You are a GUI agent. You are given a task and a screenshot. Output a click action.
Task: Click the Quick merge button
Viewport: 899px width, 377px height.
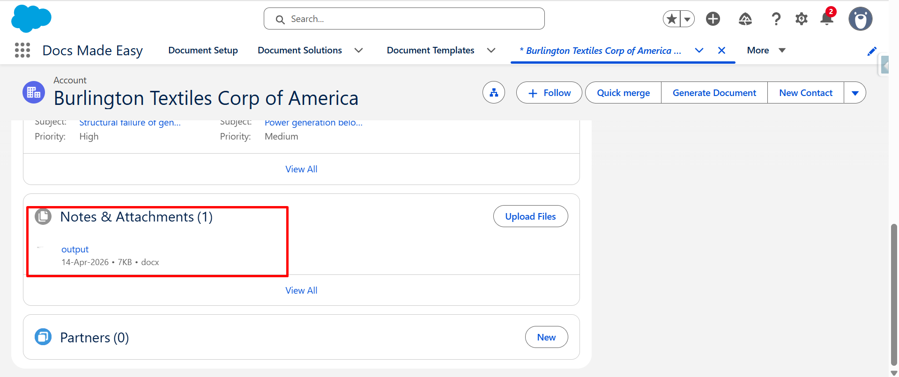(x=623, y=93)
